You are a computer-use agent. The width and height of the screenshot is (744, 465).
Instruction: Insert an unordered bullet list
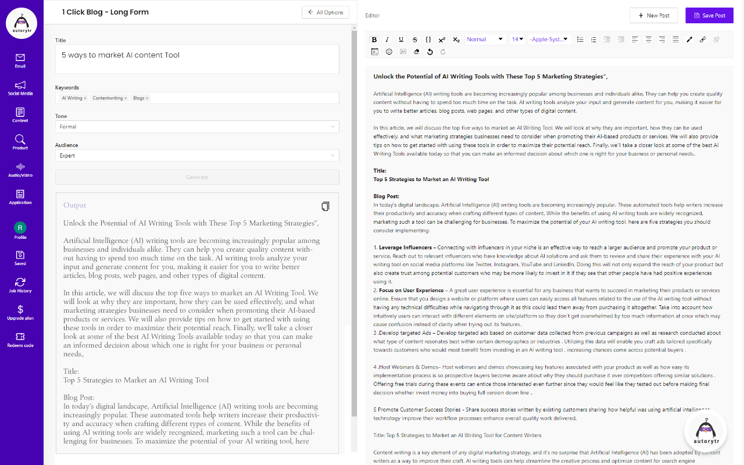point(580,40)
